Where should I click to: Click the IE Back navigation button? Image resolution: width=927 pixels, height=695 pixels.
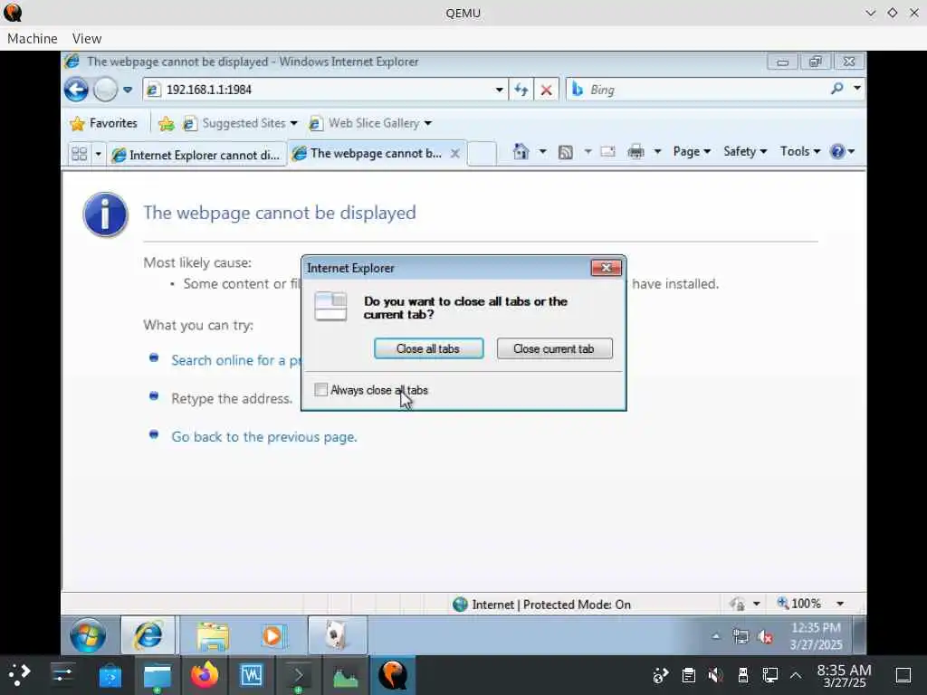76,90
